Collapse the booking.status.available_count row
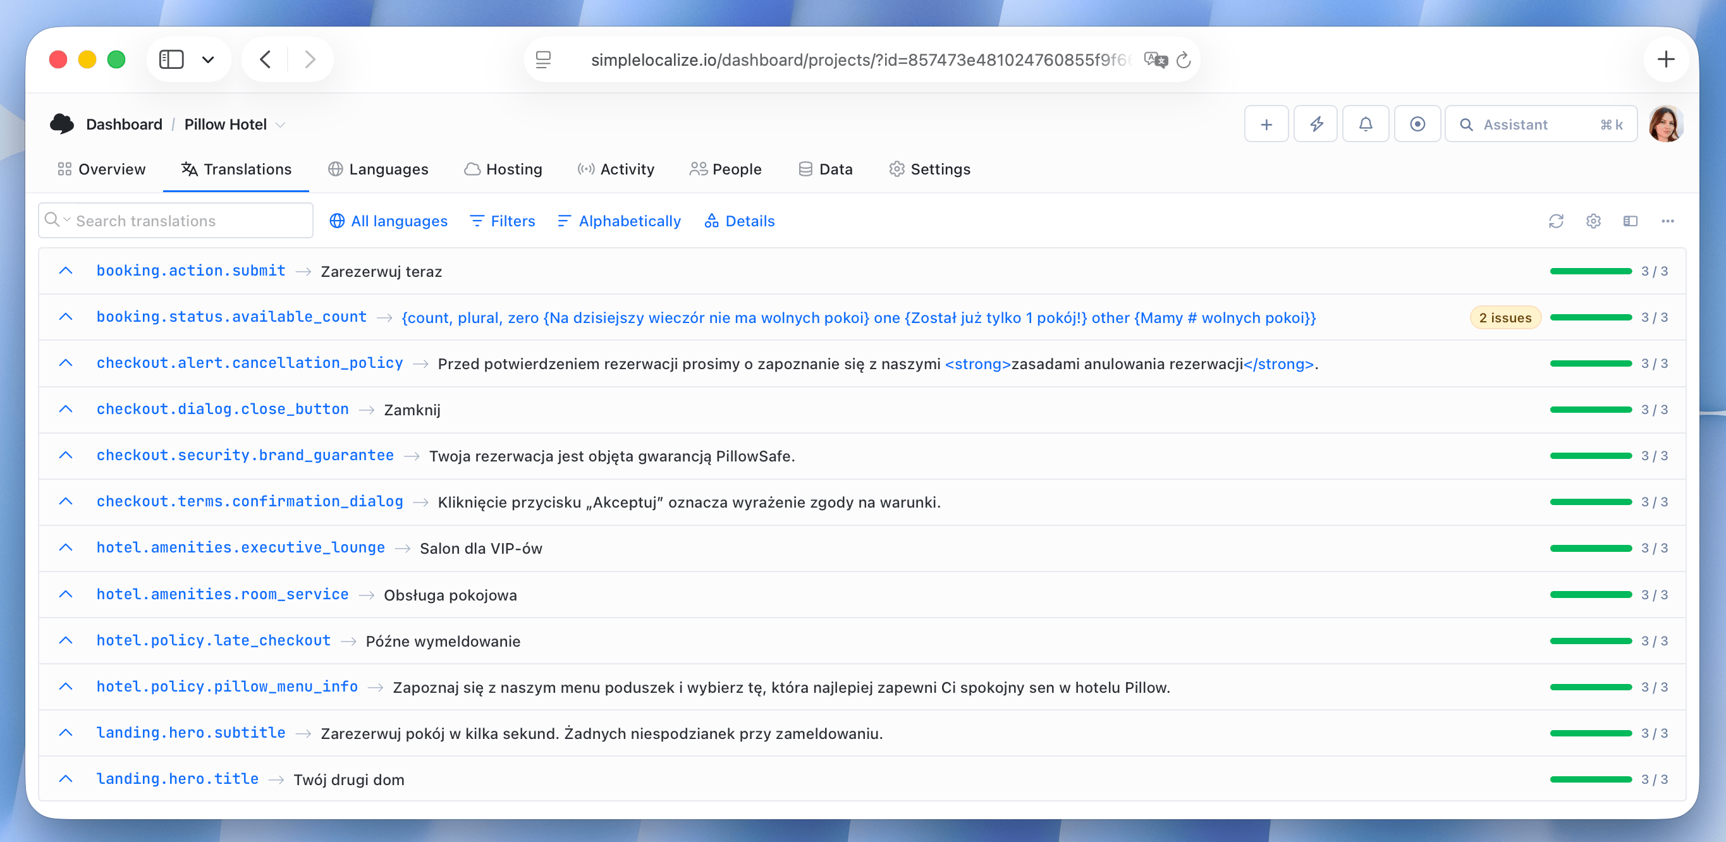 66,317
